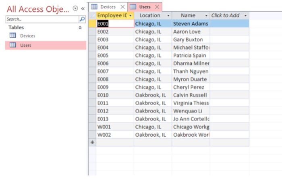Click the Calvin Russell name cell
Viewport: 282px width, 179px height.
coord(191,95)
